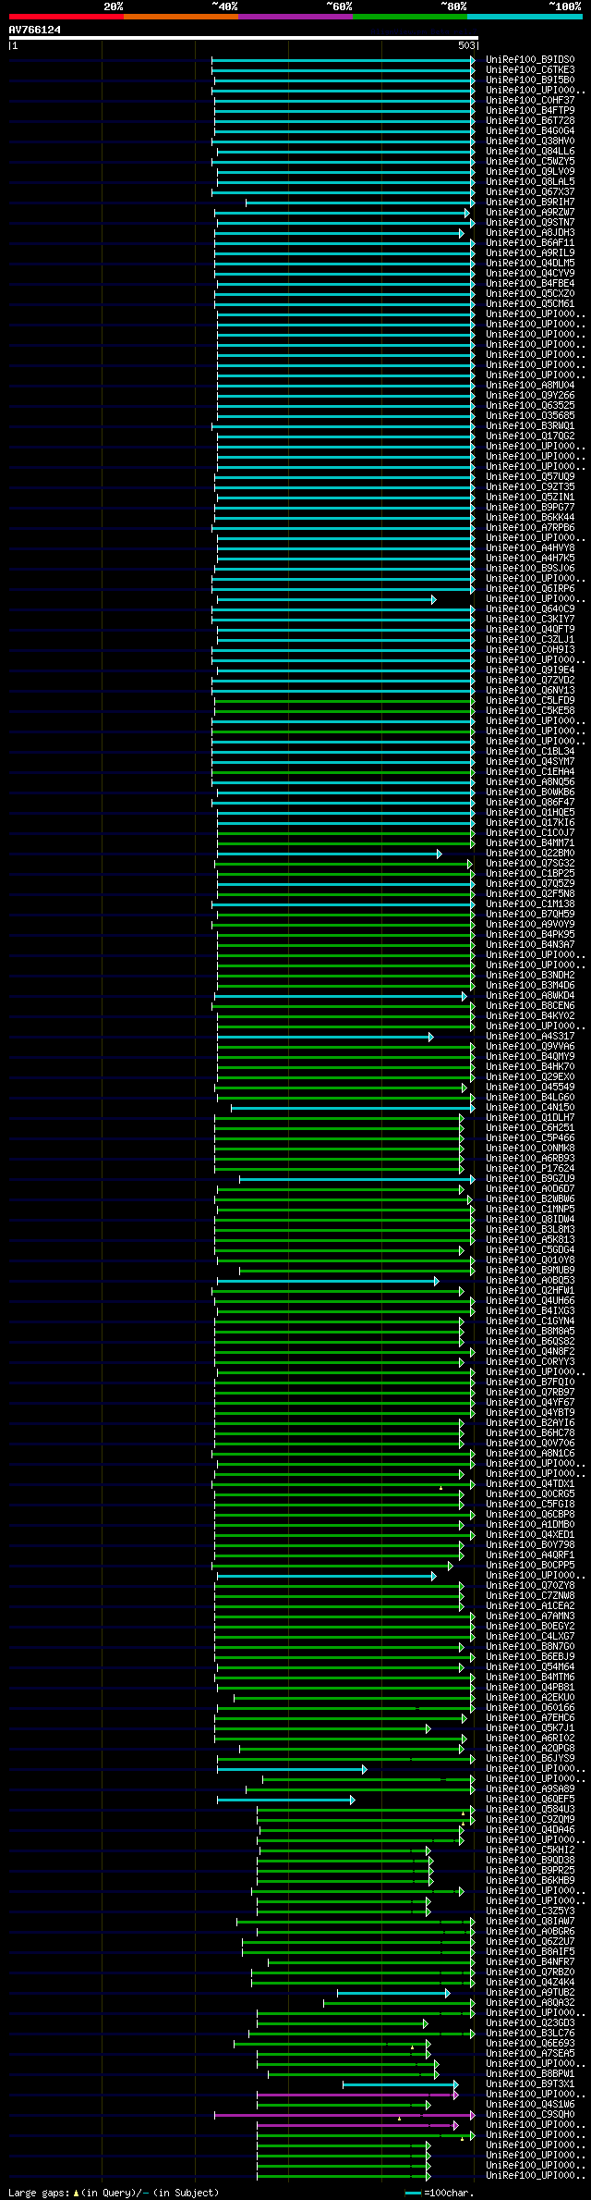Screen dimensions: 591x2200
Task: Open hit UniRef100_C6TKE3
Action: click(530, 69)
